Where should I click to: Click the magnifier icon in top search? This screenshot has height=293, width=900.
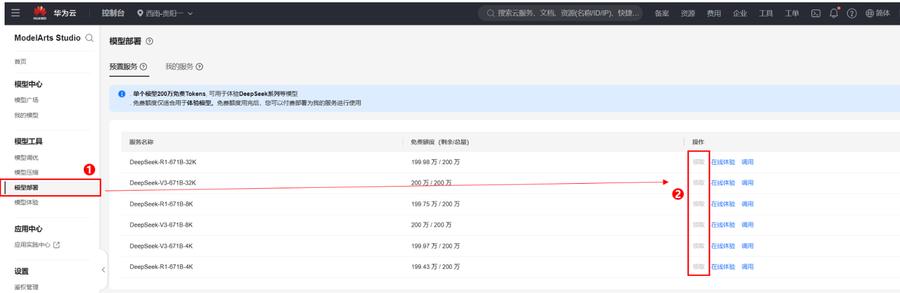tap(491, 13)
